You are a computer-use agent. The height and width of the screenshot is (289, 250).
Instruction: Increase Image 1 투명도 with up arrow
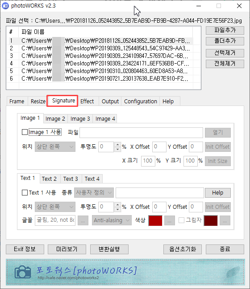[117, 144]
